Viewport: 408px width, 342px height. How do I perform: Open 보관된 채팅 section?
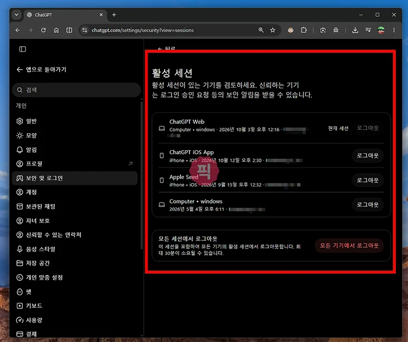pos(75,206)
